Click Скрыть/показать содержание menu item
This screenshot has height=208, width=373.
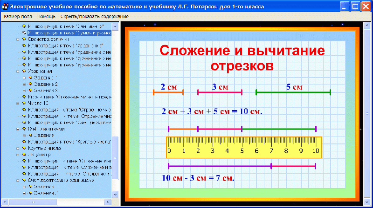tap(95, 17)
